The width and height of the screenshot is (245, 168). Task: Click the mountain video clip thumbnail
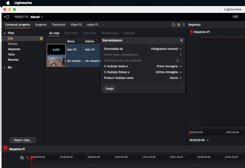56,61
